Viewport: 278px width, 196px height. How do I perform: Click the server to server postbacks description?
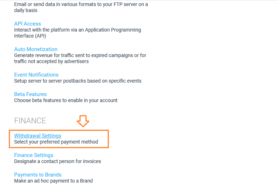pyautogui.click(x=78, y=81)
